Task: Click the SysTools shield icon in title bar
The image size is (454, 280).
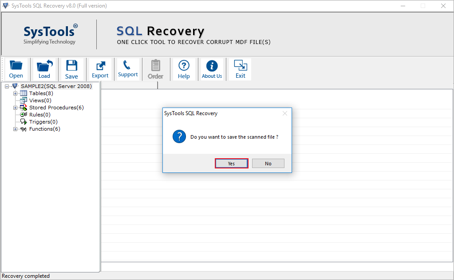Action: (x=5, y=5)
